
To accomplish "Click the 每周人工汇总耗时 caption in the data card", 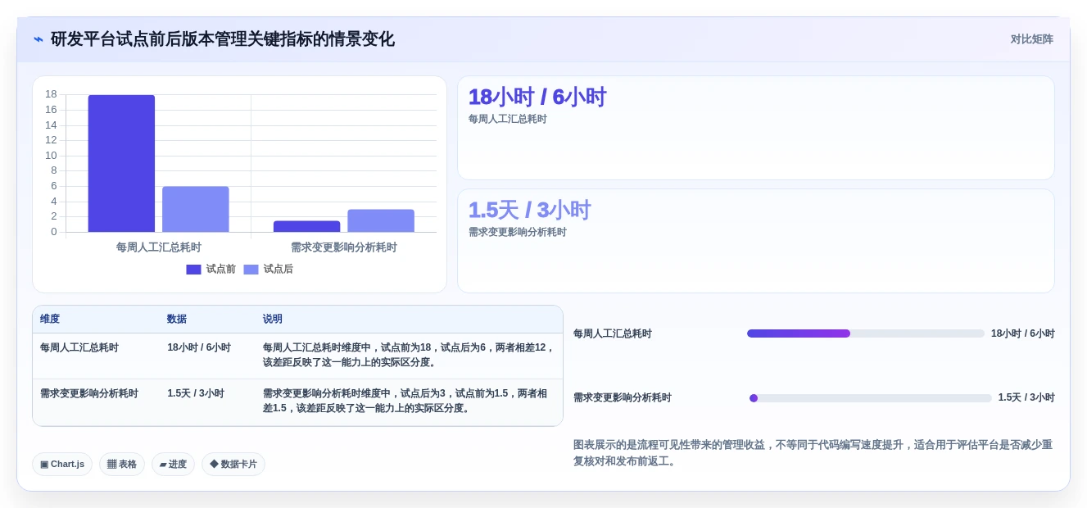I will click(x=508, y=119).
